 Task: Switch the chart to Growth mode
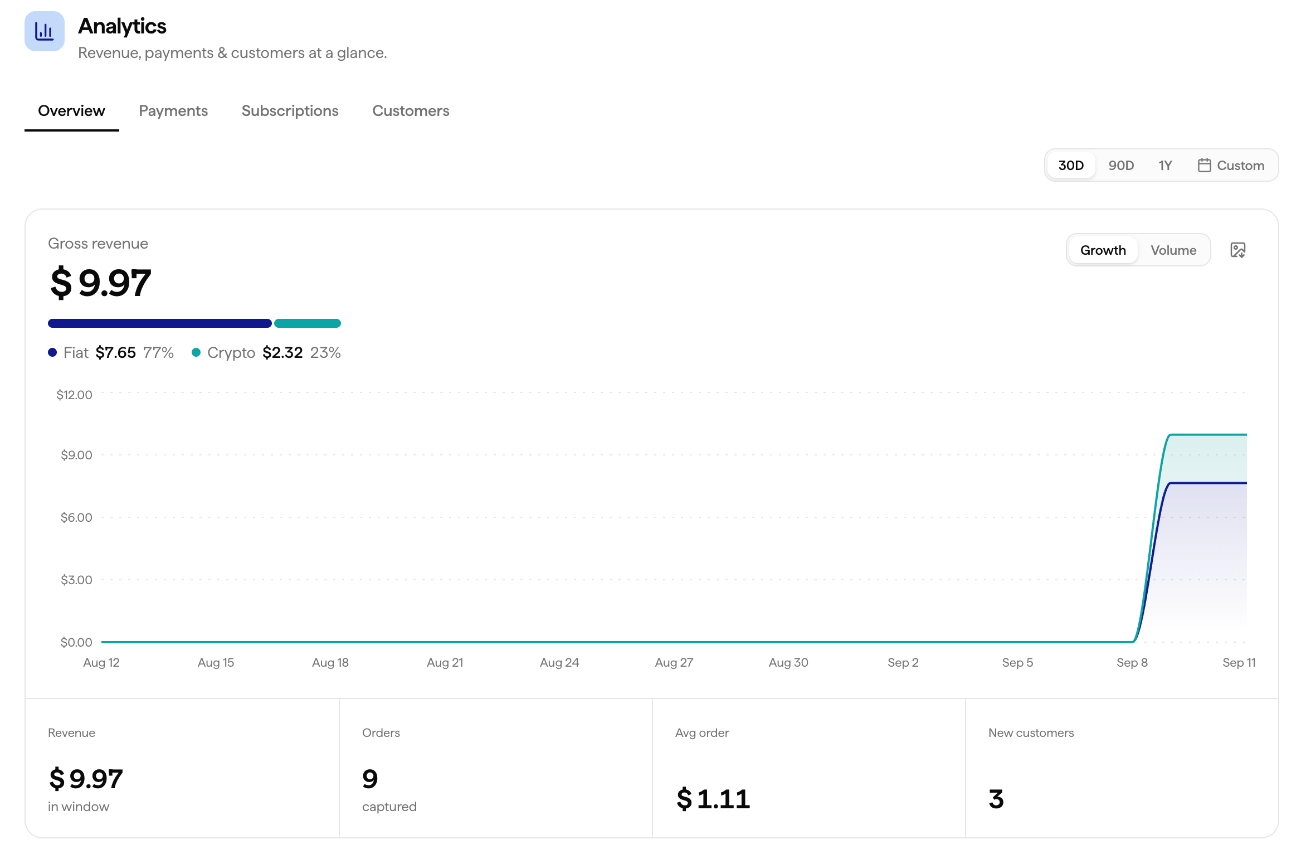[x=1103, y=250]
